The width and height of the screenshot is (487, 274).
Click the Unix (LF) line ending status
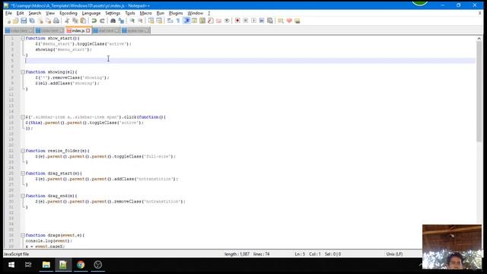click(x=394, y=254)
